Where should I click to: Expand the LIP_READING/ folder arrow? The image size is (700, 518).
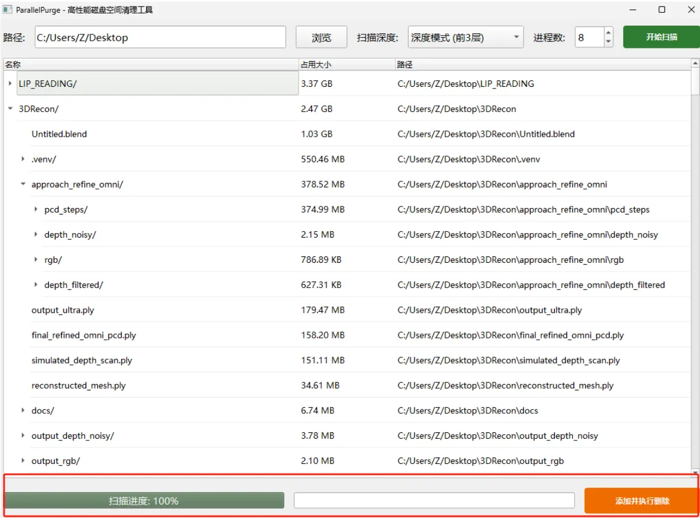[10, 83]
